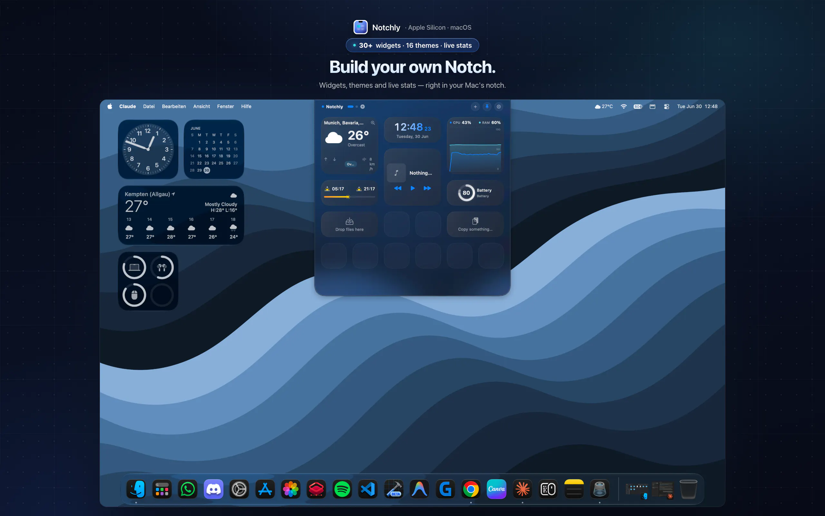
Task: Add a new page with the gray plus circle
Action: tap(363, 106)
